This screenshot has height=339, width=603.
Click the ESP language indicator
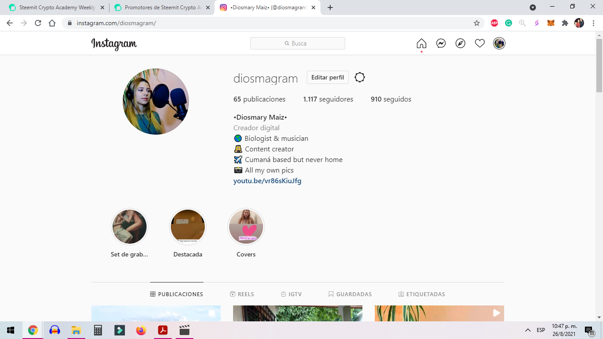pos(541,330)
